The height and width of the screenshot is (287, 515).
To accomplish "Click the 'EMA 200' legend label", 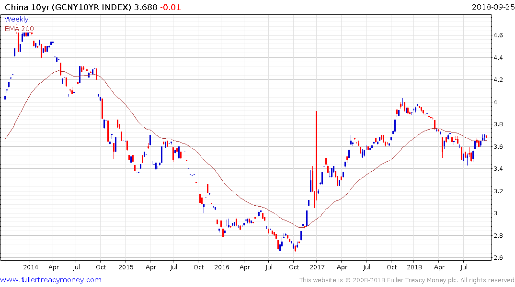I will click(x=19, y=29).
